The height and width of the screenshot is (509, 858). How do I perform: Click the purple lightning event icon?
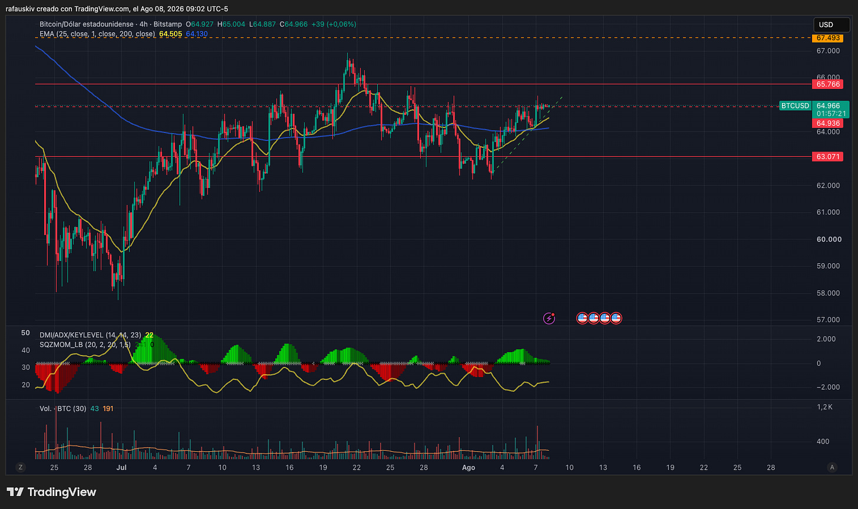(549, 318)
